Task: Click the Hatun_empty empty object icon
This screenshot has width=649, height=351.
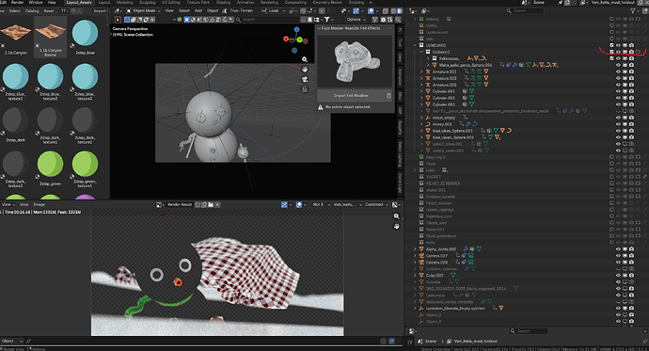Action: (428, 118)
